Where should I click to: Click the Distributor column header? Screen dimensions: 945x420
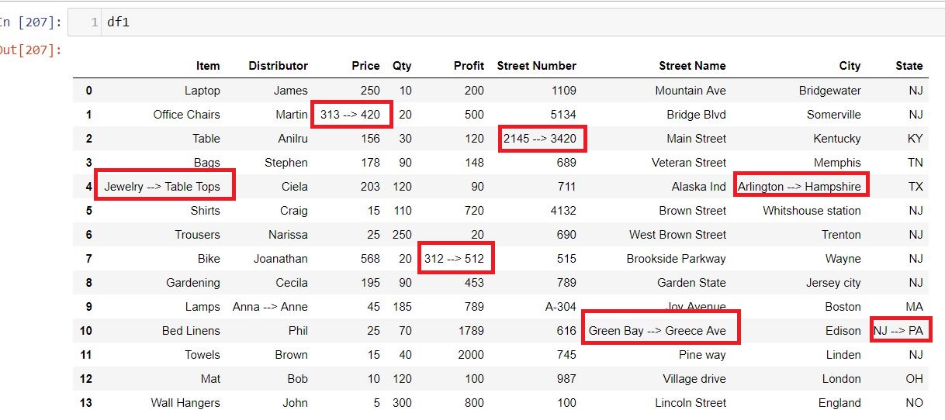click(278, 66)
